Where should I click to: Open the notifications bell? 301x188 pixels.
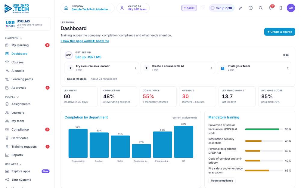[x=271, y=8]
